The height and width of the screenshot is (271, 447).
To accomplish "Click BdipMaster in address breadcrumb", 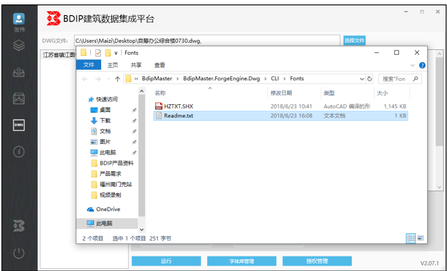I will coord(157,79).
